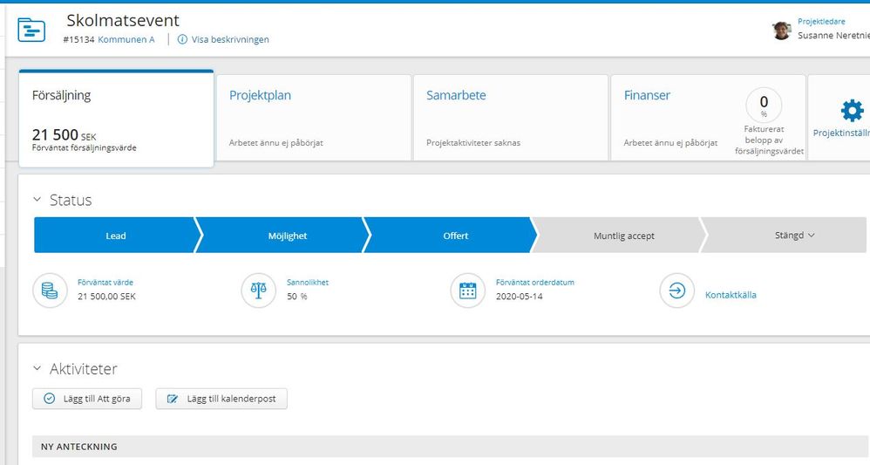Click the project manager avatar photo
This screenshot has width=870, height=465.
click(781, 31)
